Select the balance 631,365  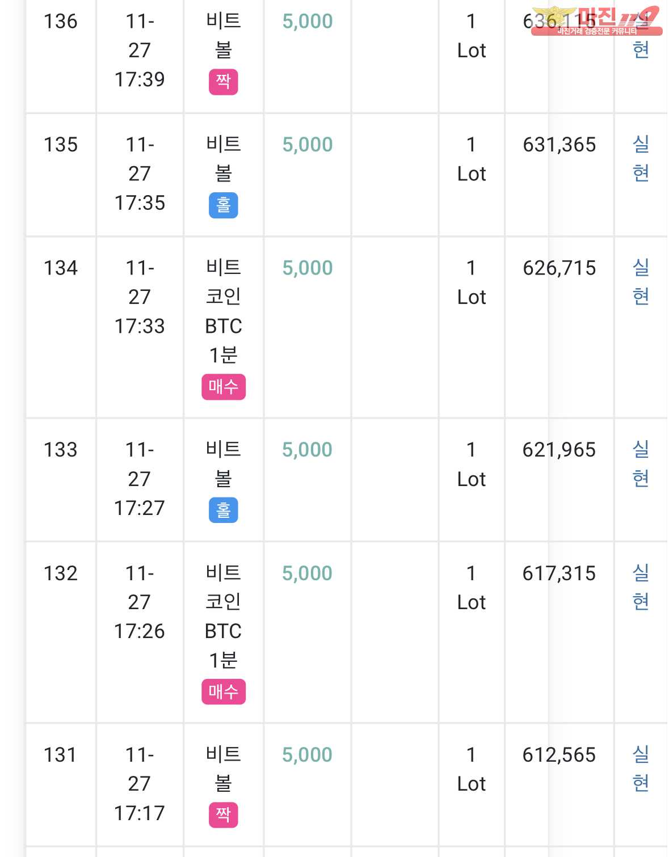pyautogui.click(x=559, y=145)
